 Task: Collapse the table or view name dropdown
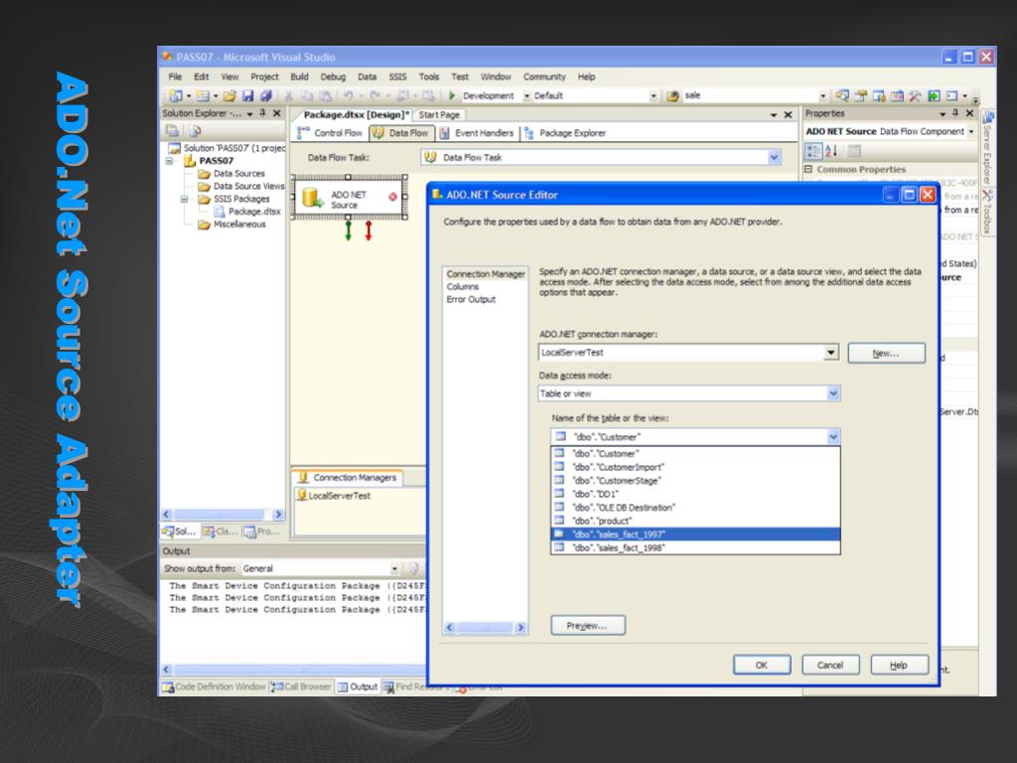point(833,437)
